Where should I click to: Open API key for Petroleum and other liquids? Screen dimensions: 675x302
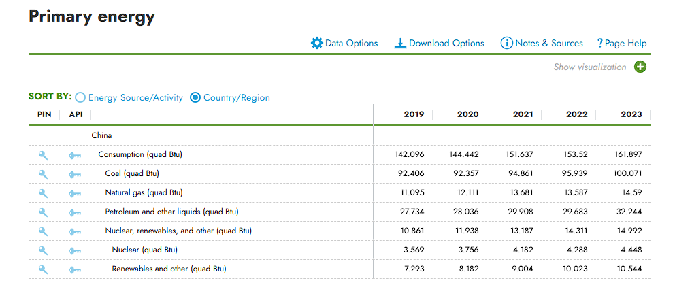[x=75, y=212]
